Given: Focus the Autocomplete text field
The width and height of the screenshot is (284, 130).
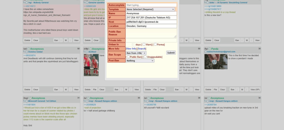Looking at the screenshot, I should pos(151,5).
